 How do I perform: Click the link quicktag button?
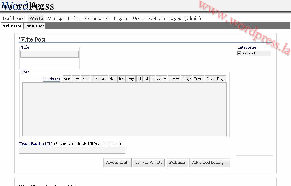pos(85,79)
